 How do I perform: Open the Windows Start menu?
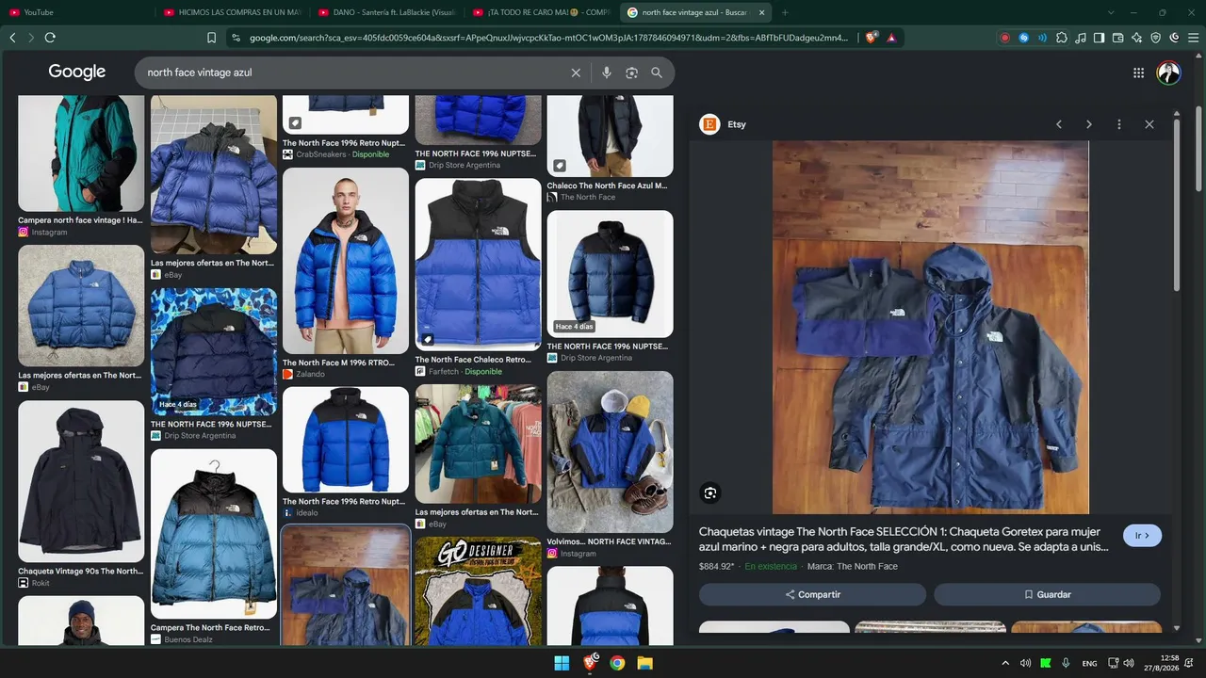pyautogui.click(x=562, y=663)
